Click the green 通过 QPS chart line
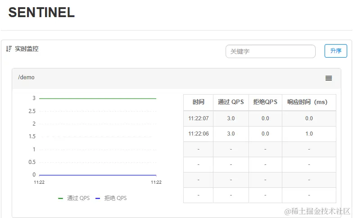Screen dimensions: 353x218 [97, 98]
